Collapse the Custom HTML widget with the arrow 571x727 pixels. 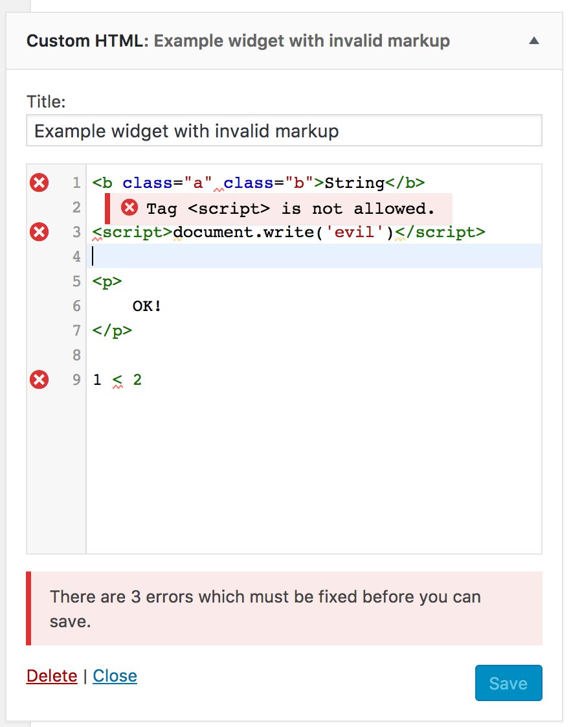point(534,41)
